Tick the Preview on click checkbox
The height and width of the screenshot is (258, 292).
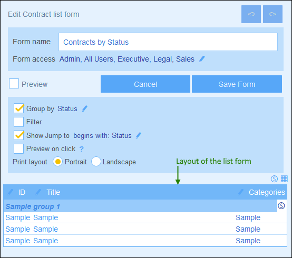(18, 148)
